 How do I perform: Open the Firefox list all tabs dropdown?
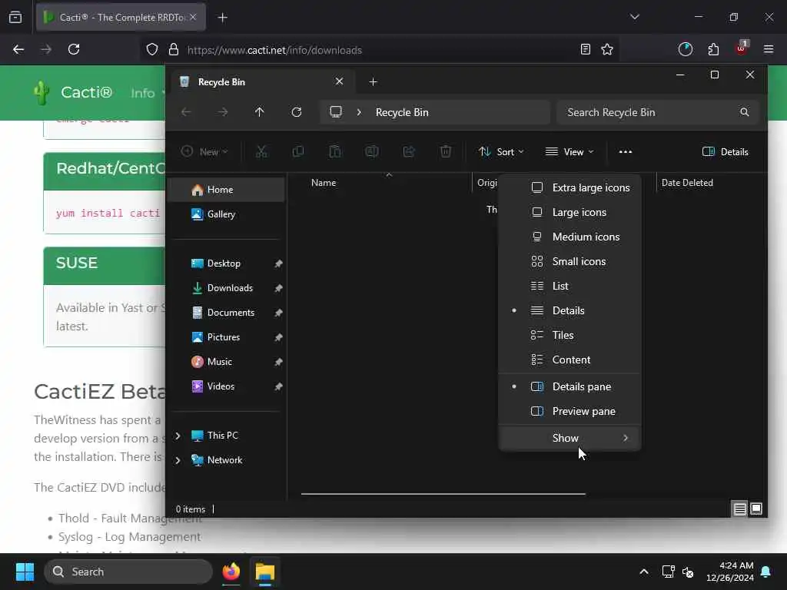point(635,17)
